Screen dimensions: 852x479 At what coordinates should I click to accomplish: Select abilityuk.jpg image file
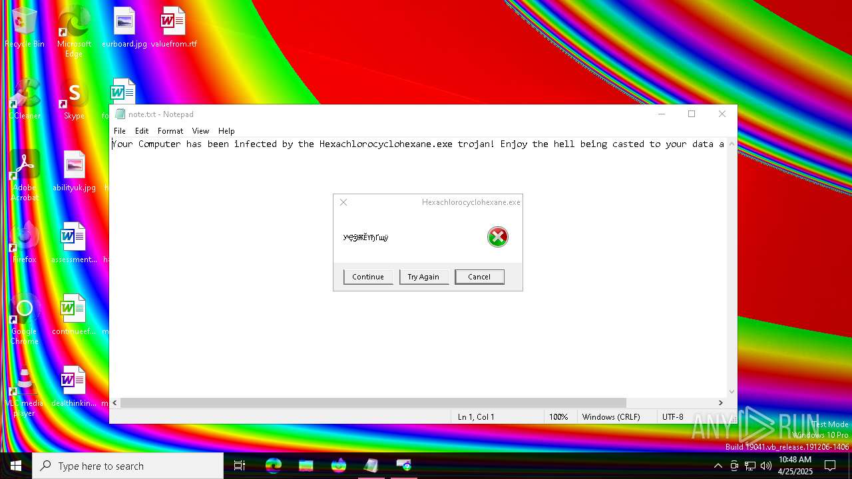(74, 172)
